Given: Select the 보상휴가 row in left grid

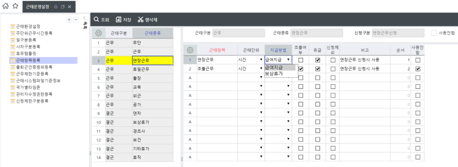Looking at the screenshot, I should 153,122.
